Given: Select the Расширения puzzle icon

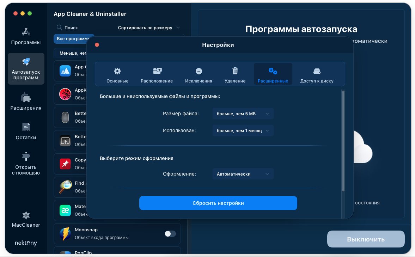Looking at the screenshot, I should tap(26, 97).
